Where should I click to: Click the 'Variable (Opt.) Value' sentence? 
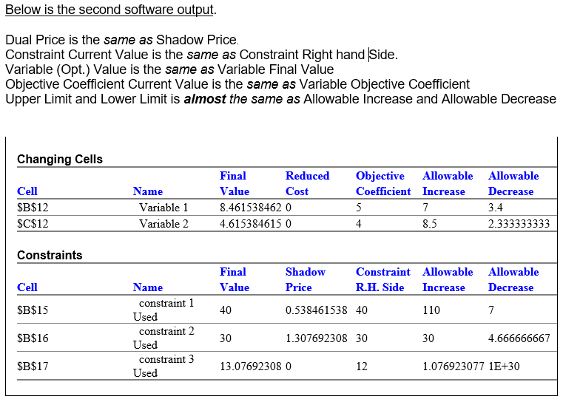(169, 69)
